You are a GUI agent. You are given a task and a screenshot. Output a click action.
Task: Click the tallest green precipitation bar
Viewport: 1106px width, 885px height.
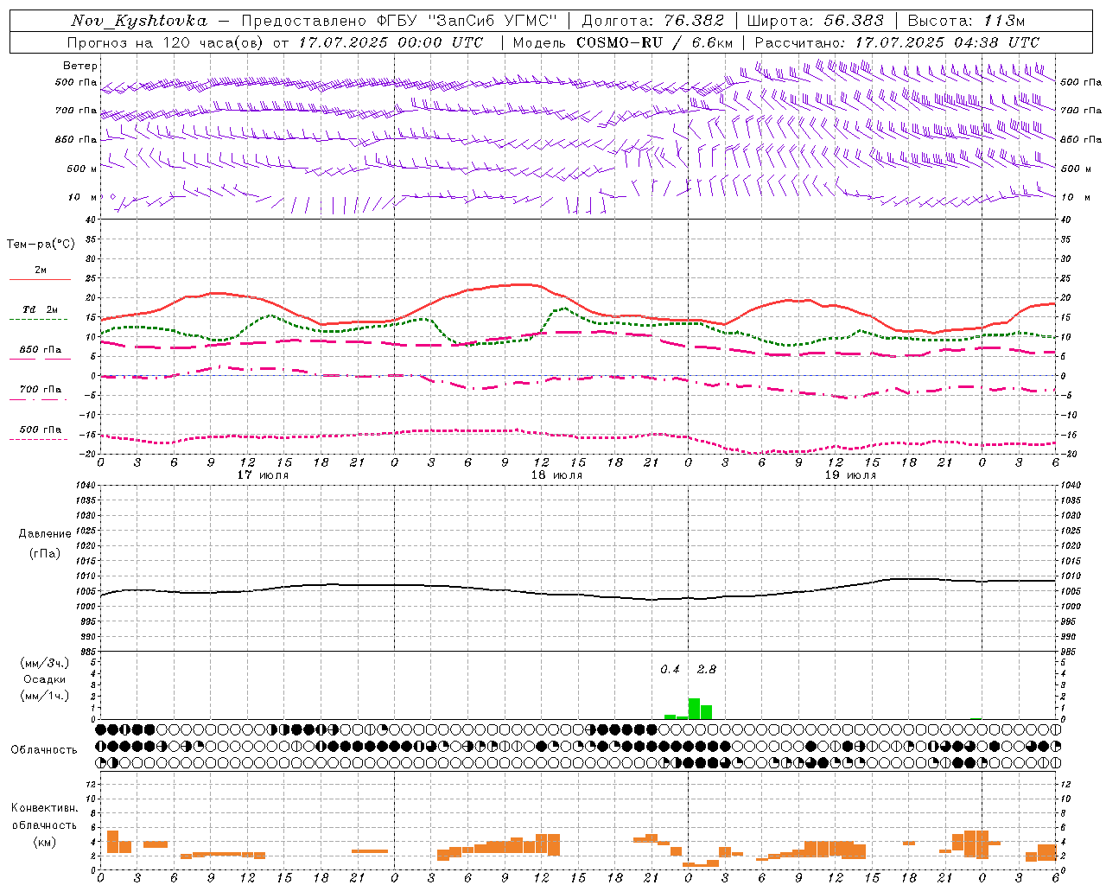(x=694, y=709)
